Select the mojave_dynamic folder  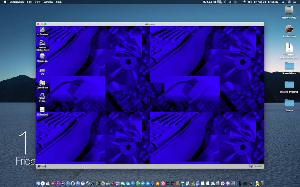click(x=289, y=86)
